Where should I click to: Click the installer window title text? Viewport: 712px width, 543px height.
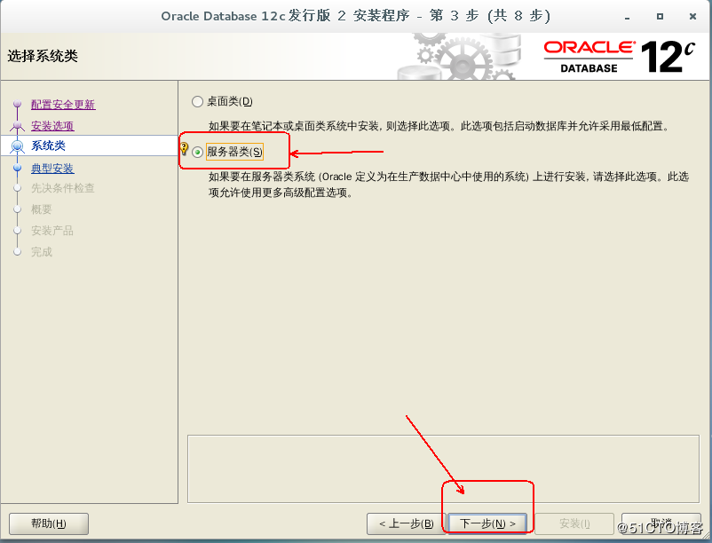point(355,16)
